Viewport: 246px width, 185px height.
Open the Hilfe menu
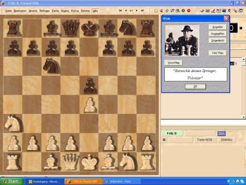point(95,11)
